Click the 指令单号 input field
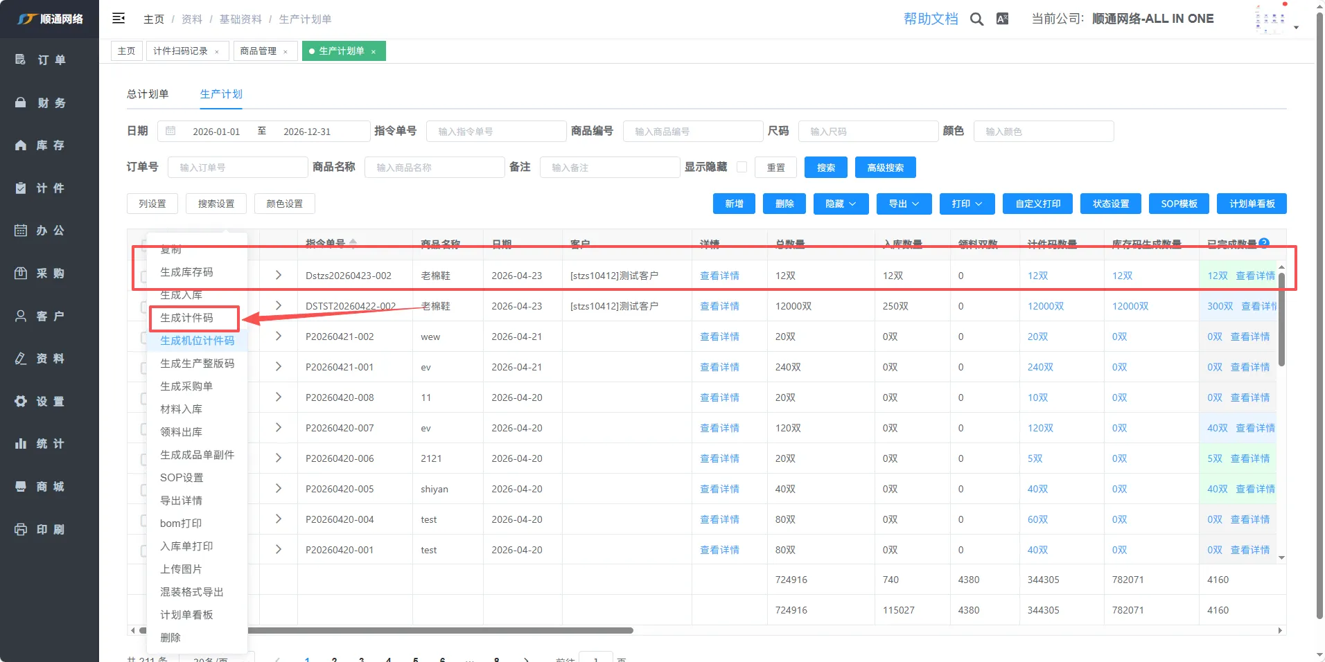Screen dimensions: 1325x662 point(497,132)
